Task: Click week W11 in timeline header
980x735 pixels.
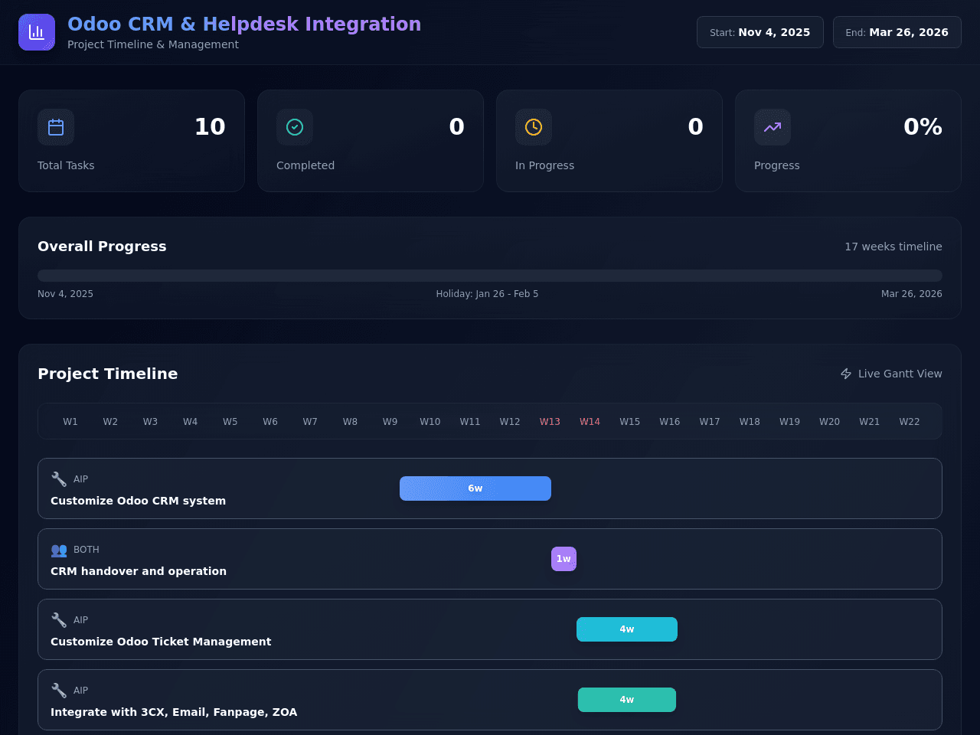Action: pyautogui.click(x=470, y=422)
